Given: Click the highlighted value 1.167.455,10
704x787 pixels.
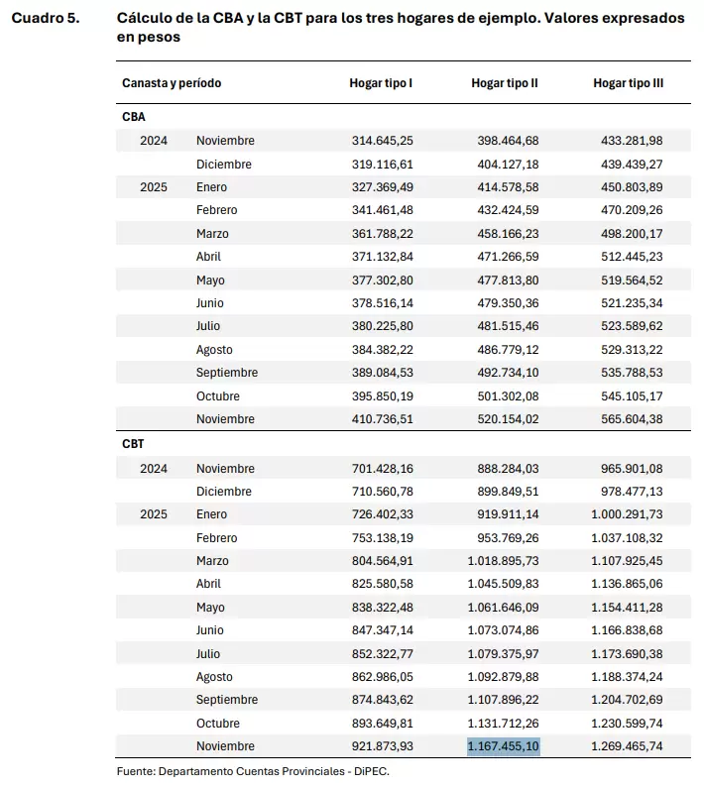Looking at the screenshot, I should click(x=503, y=746).
